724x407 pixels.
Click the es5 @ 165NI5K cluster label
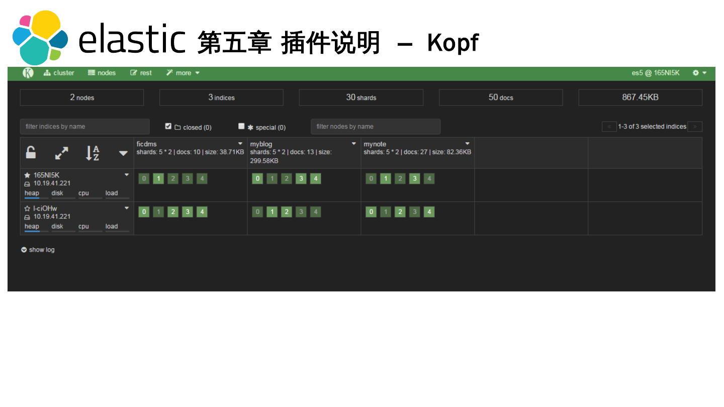656,73
